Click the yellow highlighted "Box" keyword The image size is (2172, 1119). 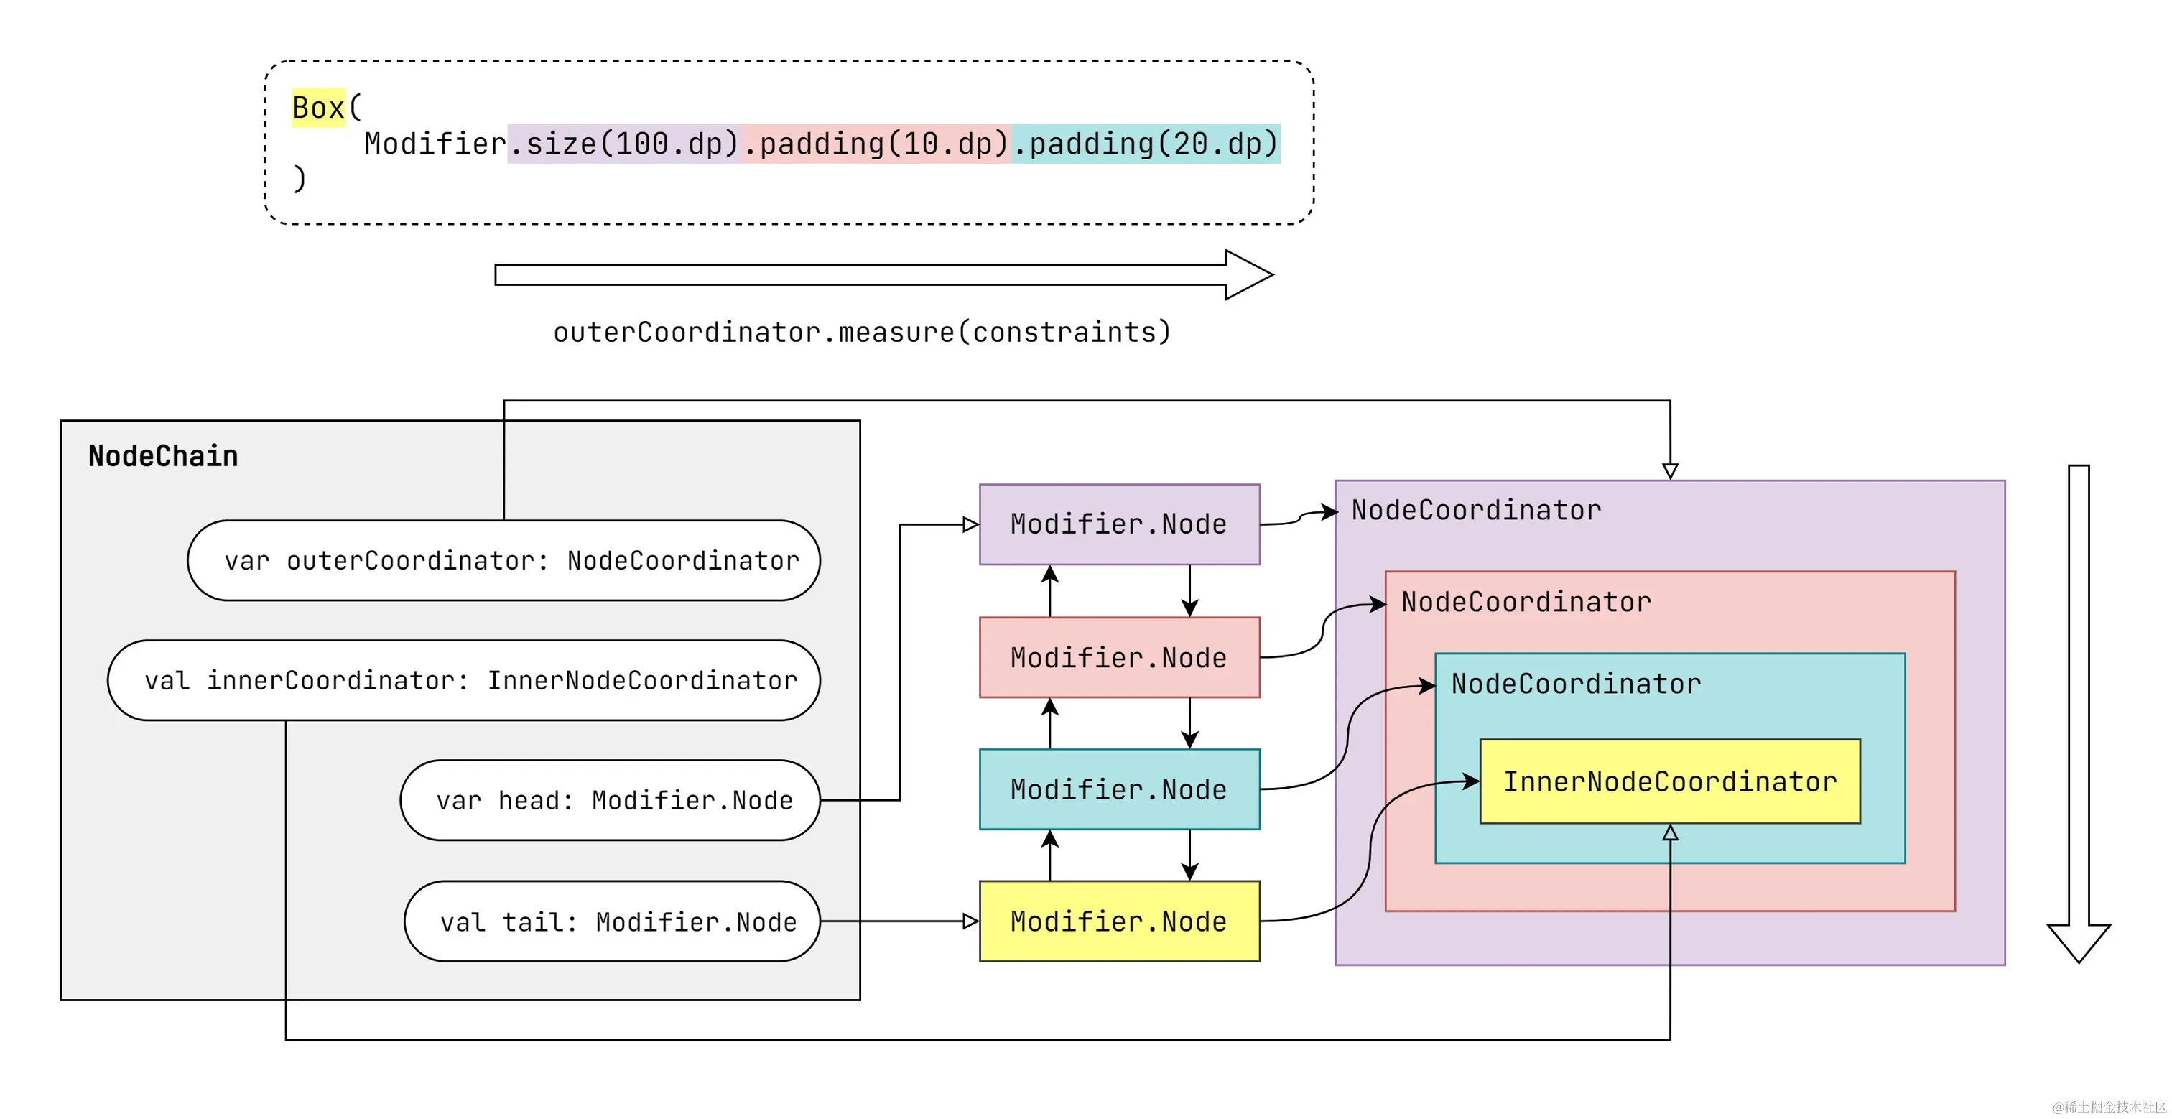[318, 107]
